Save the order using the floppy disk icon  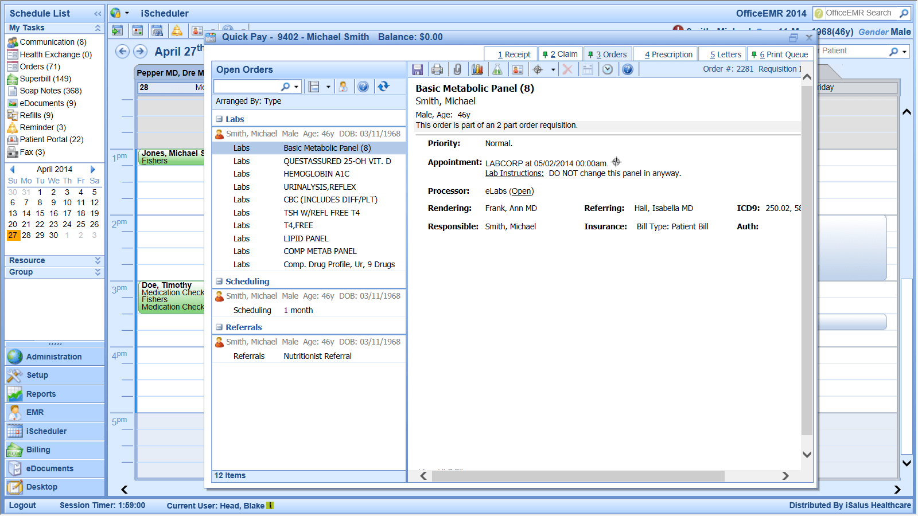pos(418,69)
